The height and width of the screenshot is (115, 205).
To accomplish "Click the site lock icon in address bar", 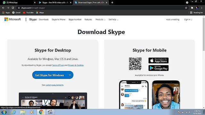I will click(x=19, y=8).
